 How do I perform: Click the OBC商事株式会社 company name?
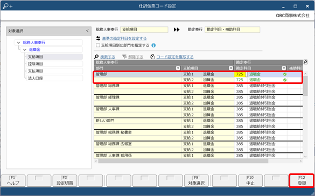coord(292,16)
